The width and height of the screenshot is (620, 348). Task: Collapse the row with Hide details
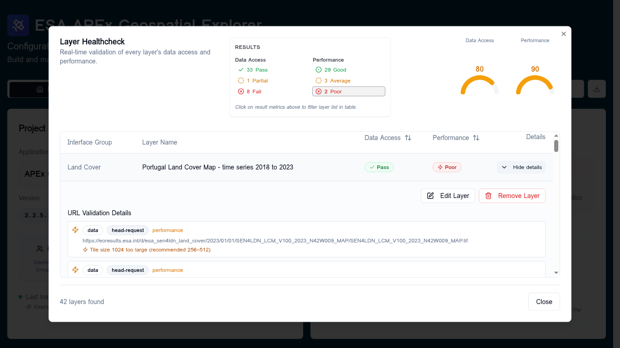tap(521, 167)
